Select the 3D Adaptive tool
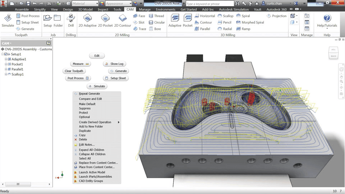 coord(175,20)
